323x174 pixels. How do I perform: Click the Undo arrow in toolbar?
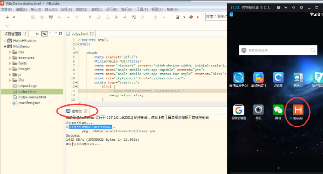coord(60,18)
